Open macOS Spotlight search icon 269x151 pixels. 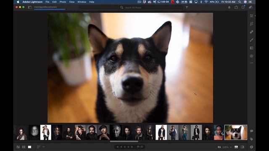pyautogui.click(x=240, y=2)
